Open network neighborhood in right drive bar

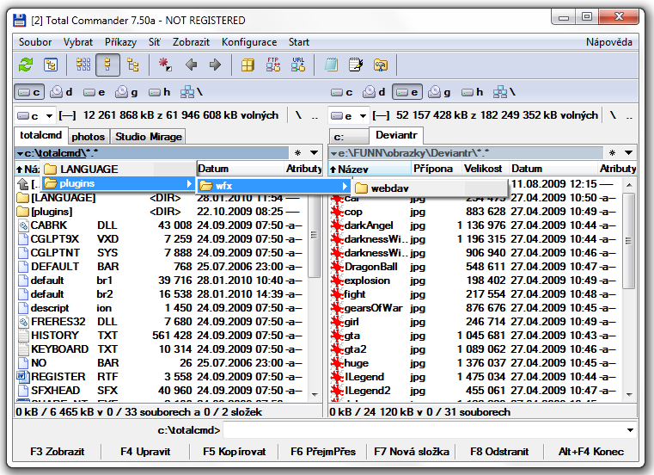coord(504,92)
